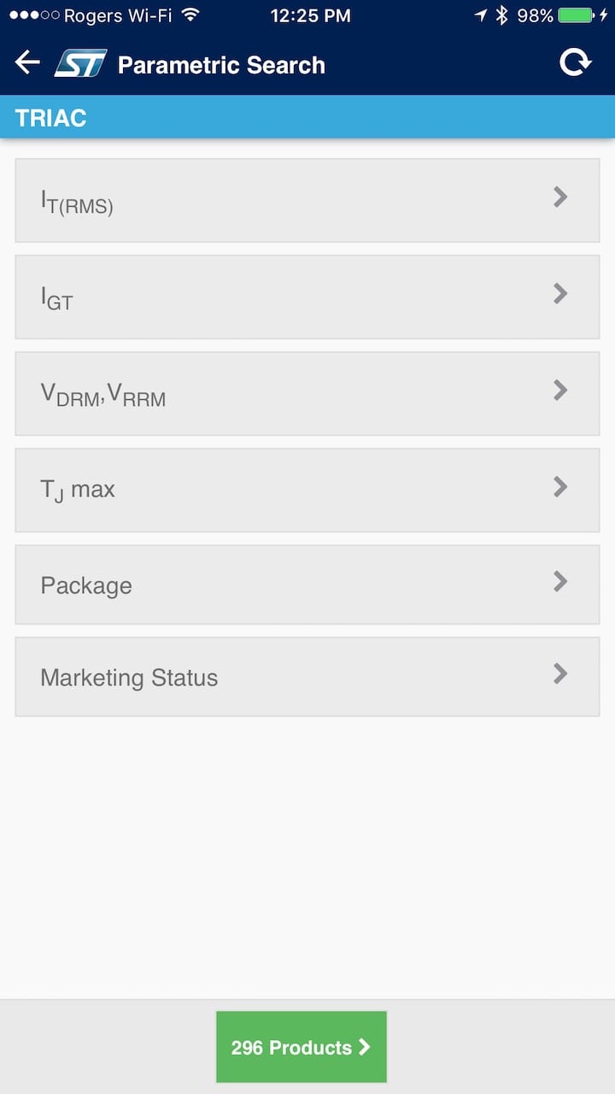
Task: Tap the TRIAC category header
Action: [51, 117]
